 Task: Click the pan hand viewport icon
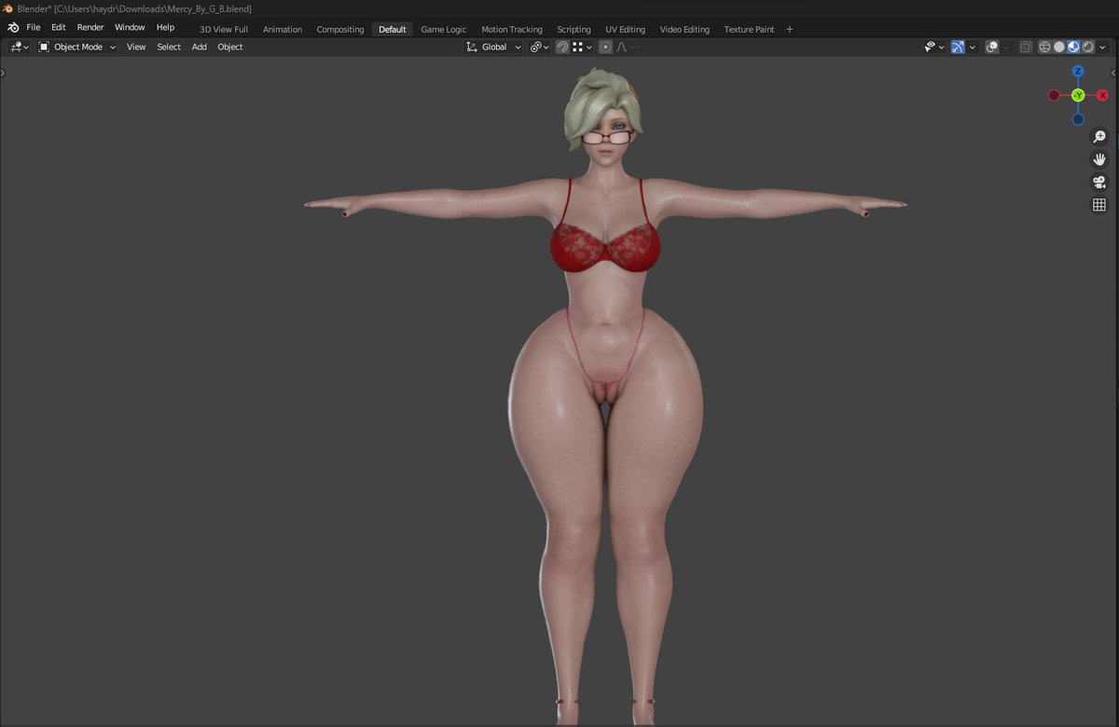click(x=1099, y=159)
